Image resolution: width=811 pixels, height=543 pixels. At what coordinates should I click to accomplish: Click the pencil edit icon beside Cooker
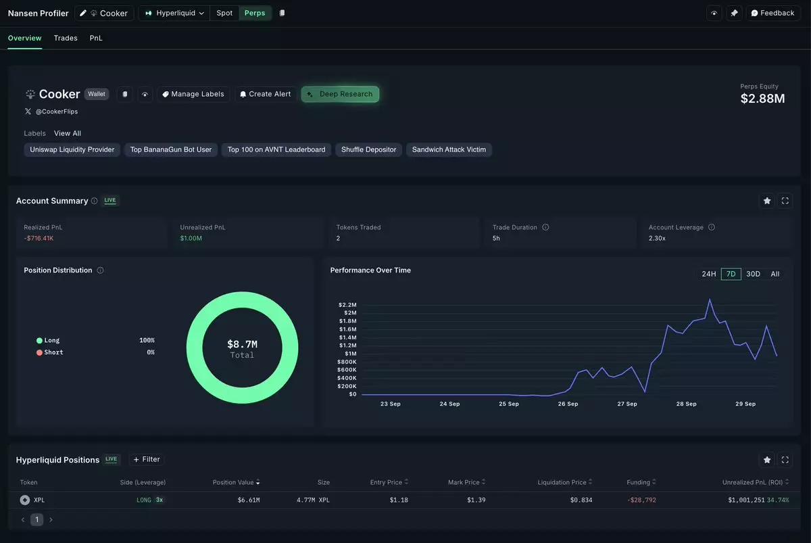[x=83, y=14]
